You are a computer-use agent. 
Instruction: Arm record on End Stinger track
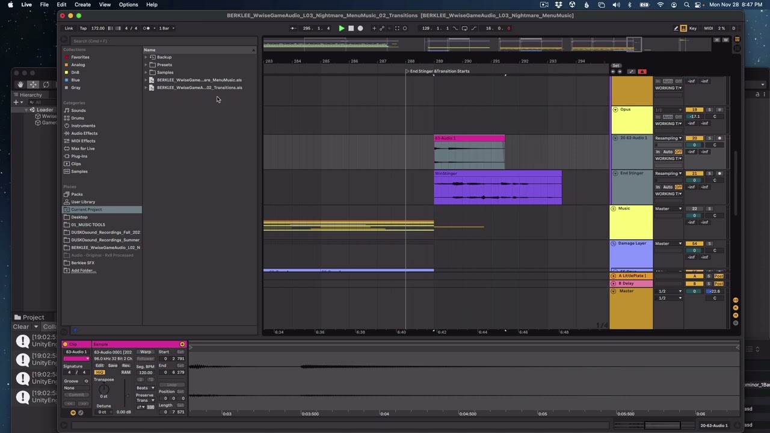coord(719,173)
